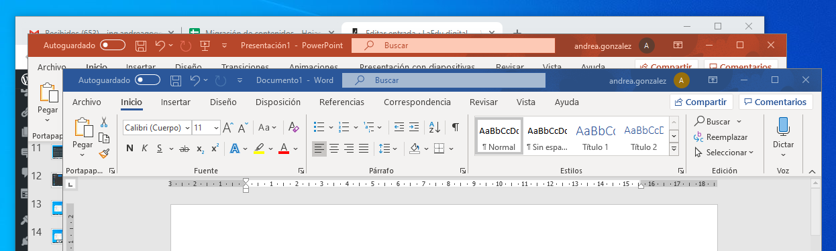836x251 pixels.
Task: Increase font size with large A icon
Action: point(227,127)
